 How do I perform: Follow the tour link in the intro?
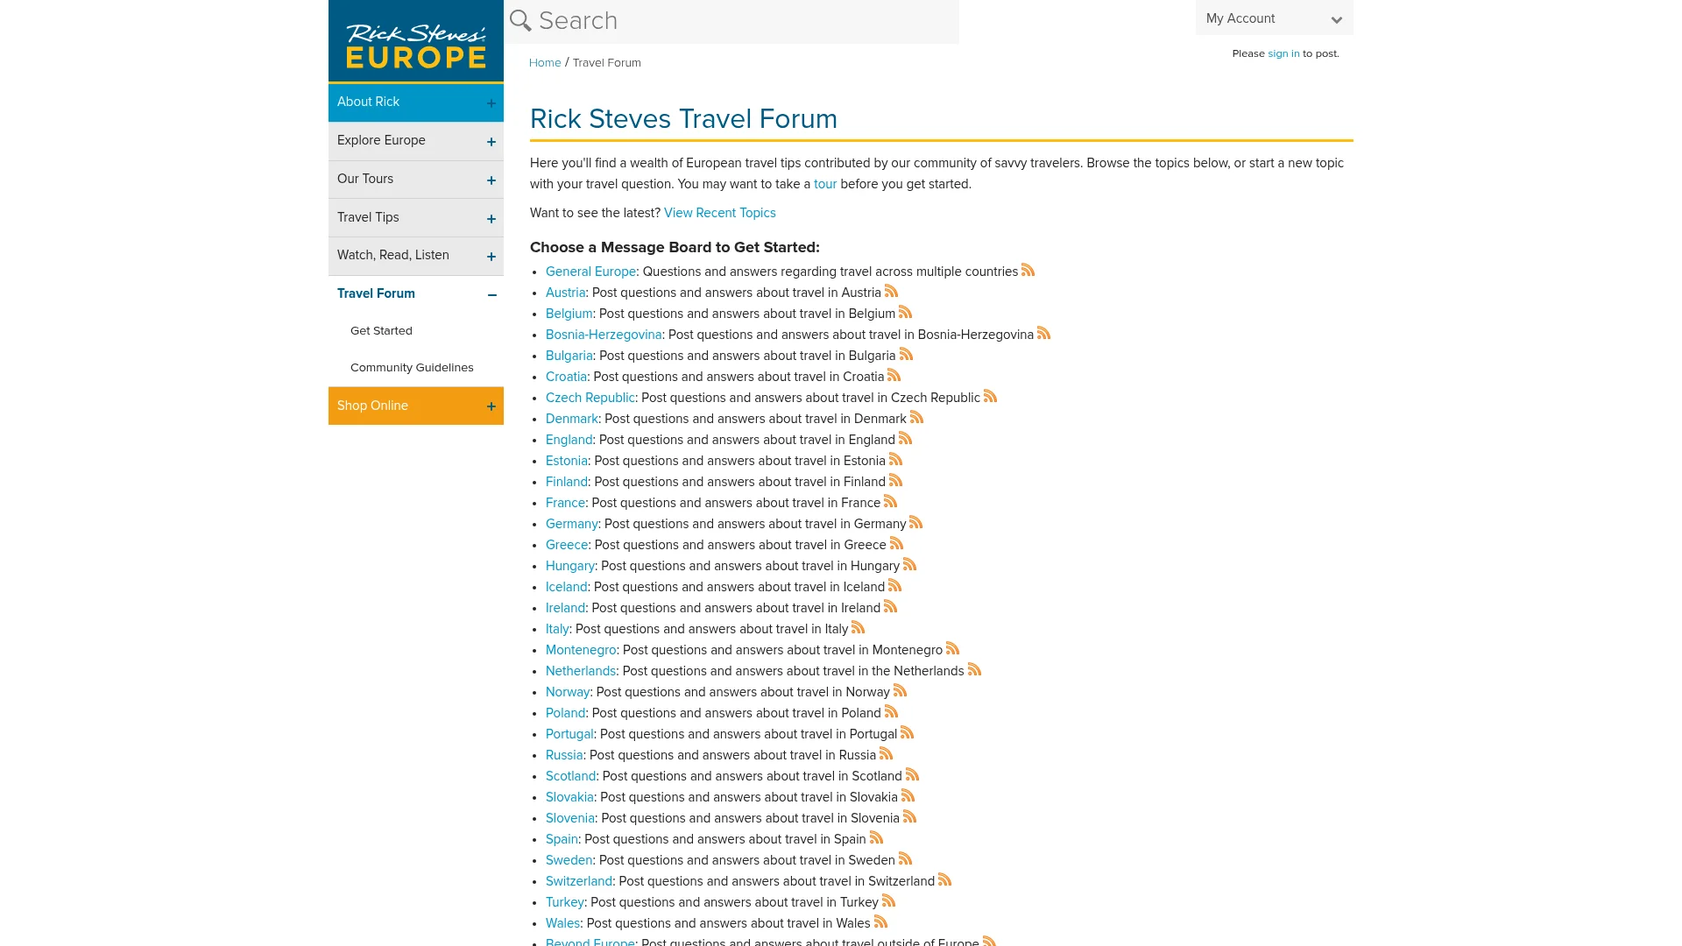coord(825,184)
